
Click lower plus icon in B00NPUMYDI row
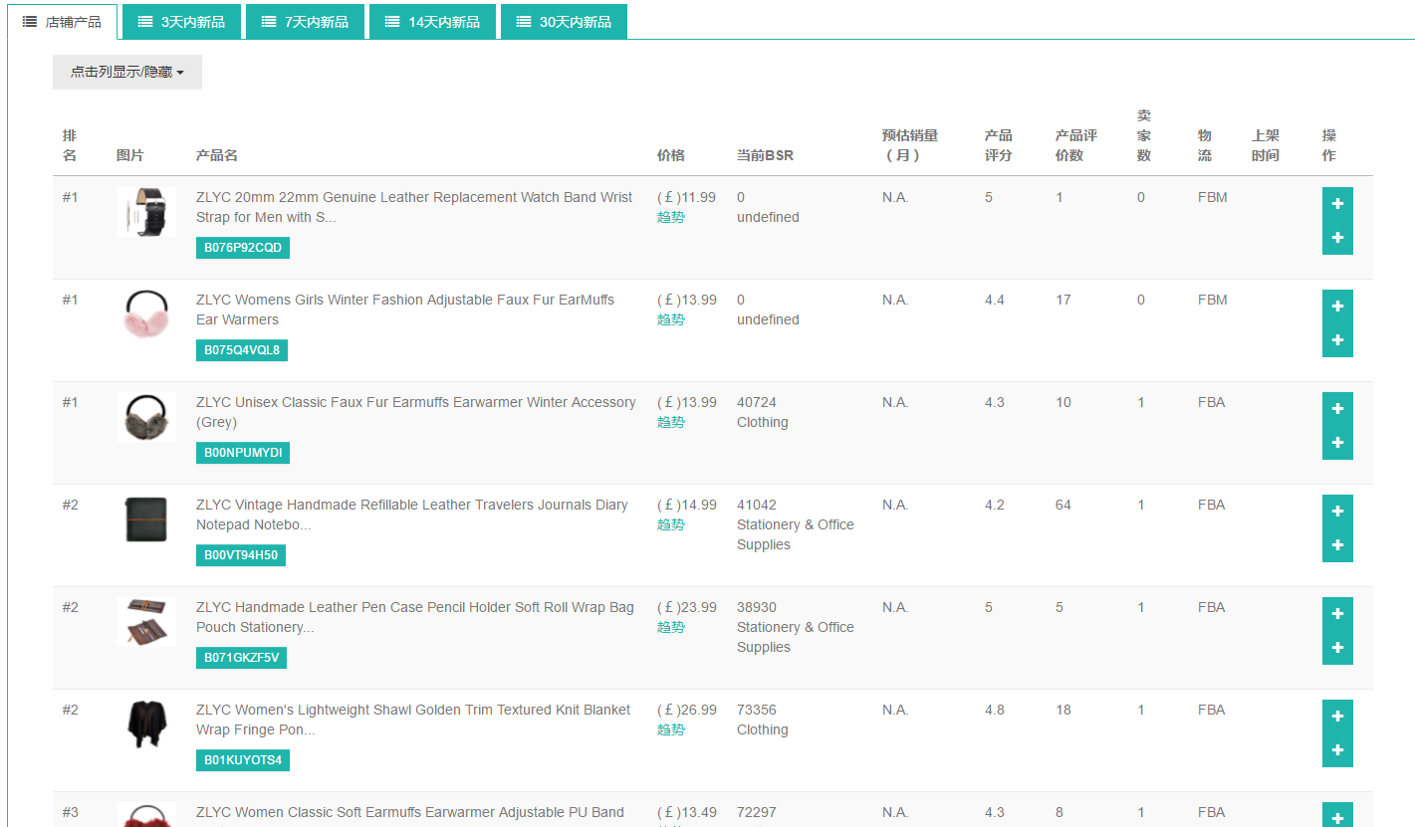[1337, 443]
